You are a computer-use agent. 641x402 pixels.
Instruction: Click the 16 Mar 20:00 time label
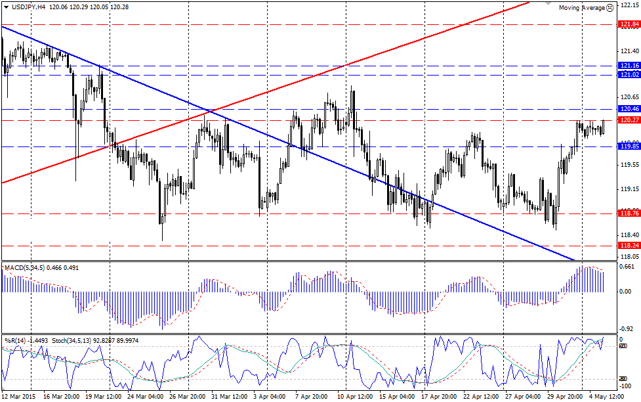coord(61,397)
